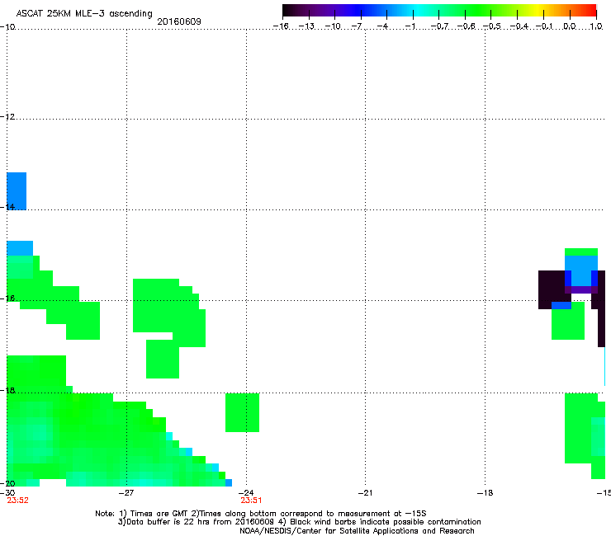Click the '-20' latitude axis label

click(7, 483)
